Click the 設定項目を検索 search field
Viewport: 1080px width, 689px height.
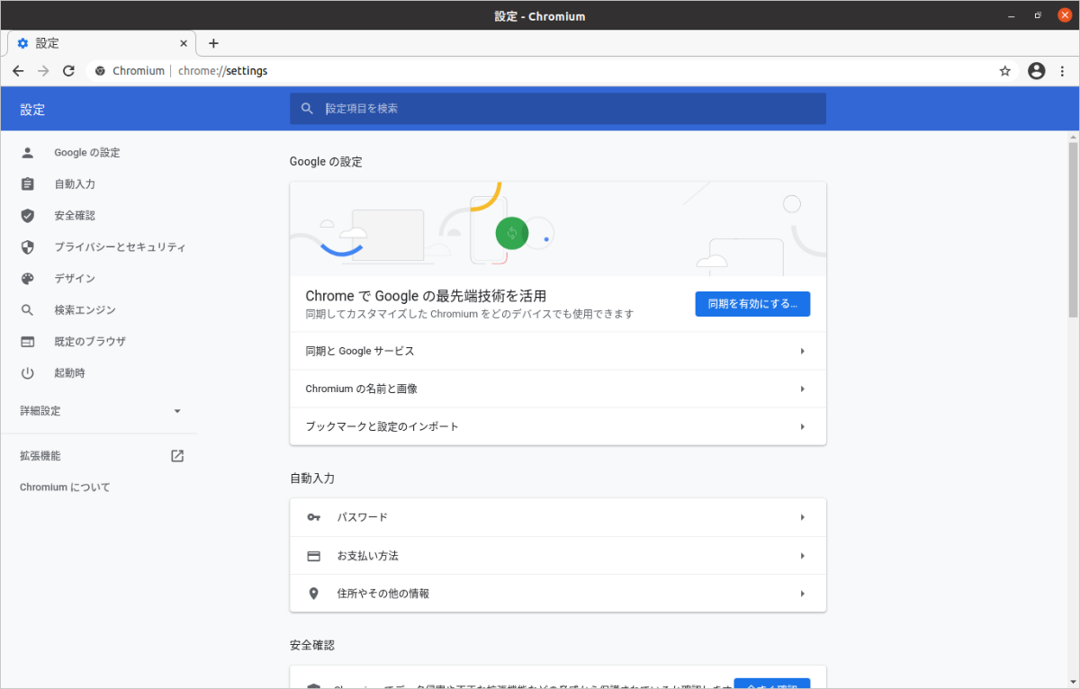pos(558,109)
